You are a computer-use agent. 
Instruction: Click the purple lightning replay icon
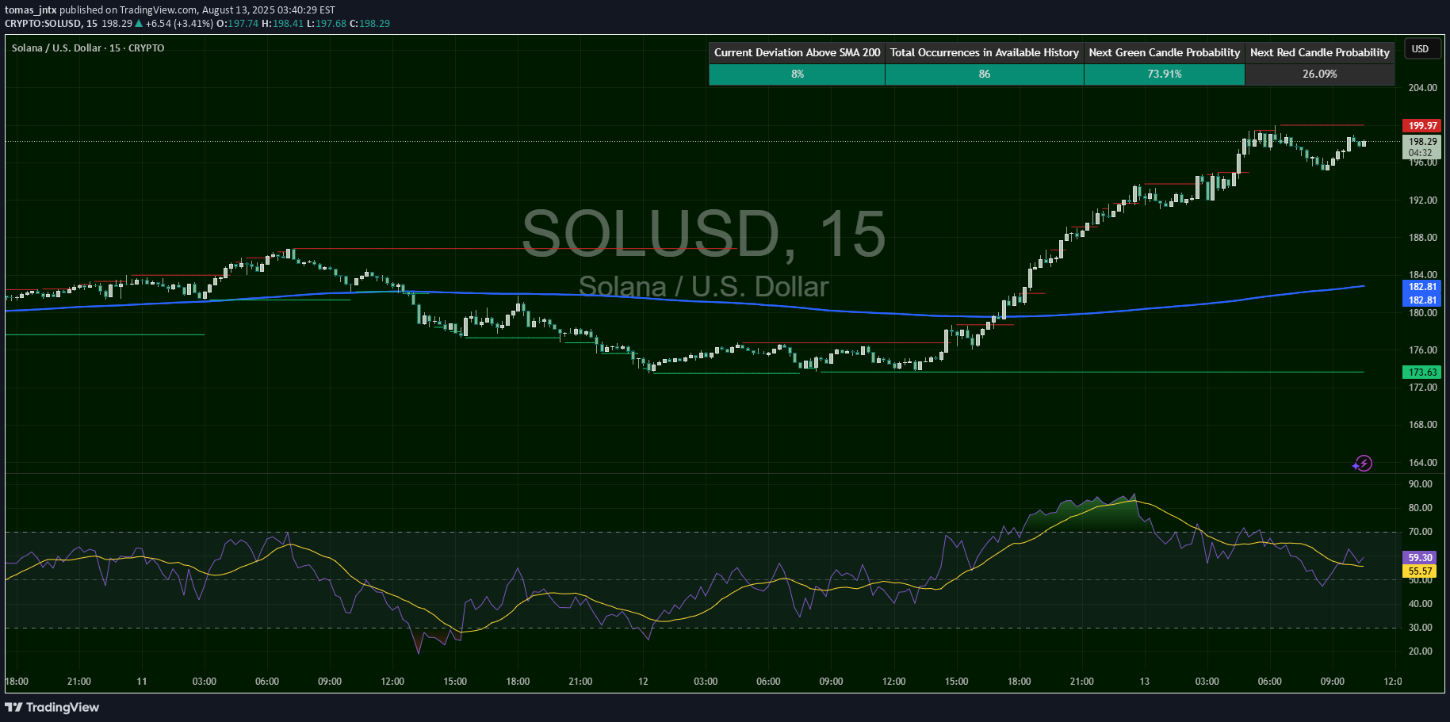click(x=1363, y=464)
